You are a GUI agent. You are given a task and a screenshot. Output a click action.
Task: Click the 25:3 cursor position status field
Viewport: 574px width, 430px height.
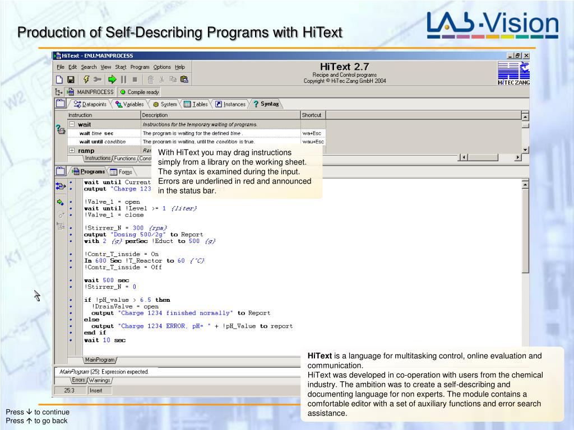click(70, 390)
